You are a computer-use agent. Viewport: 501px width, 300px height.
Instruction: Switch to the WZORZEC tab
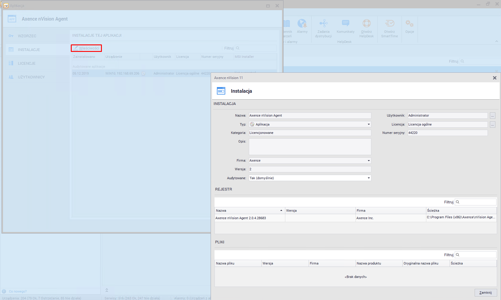point(27,36)
